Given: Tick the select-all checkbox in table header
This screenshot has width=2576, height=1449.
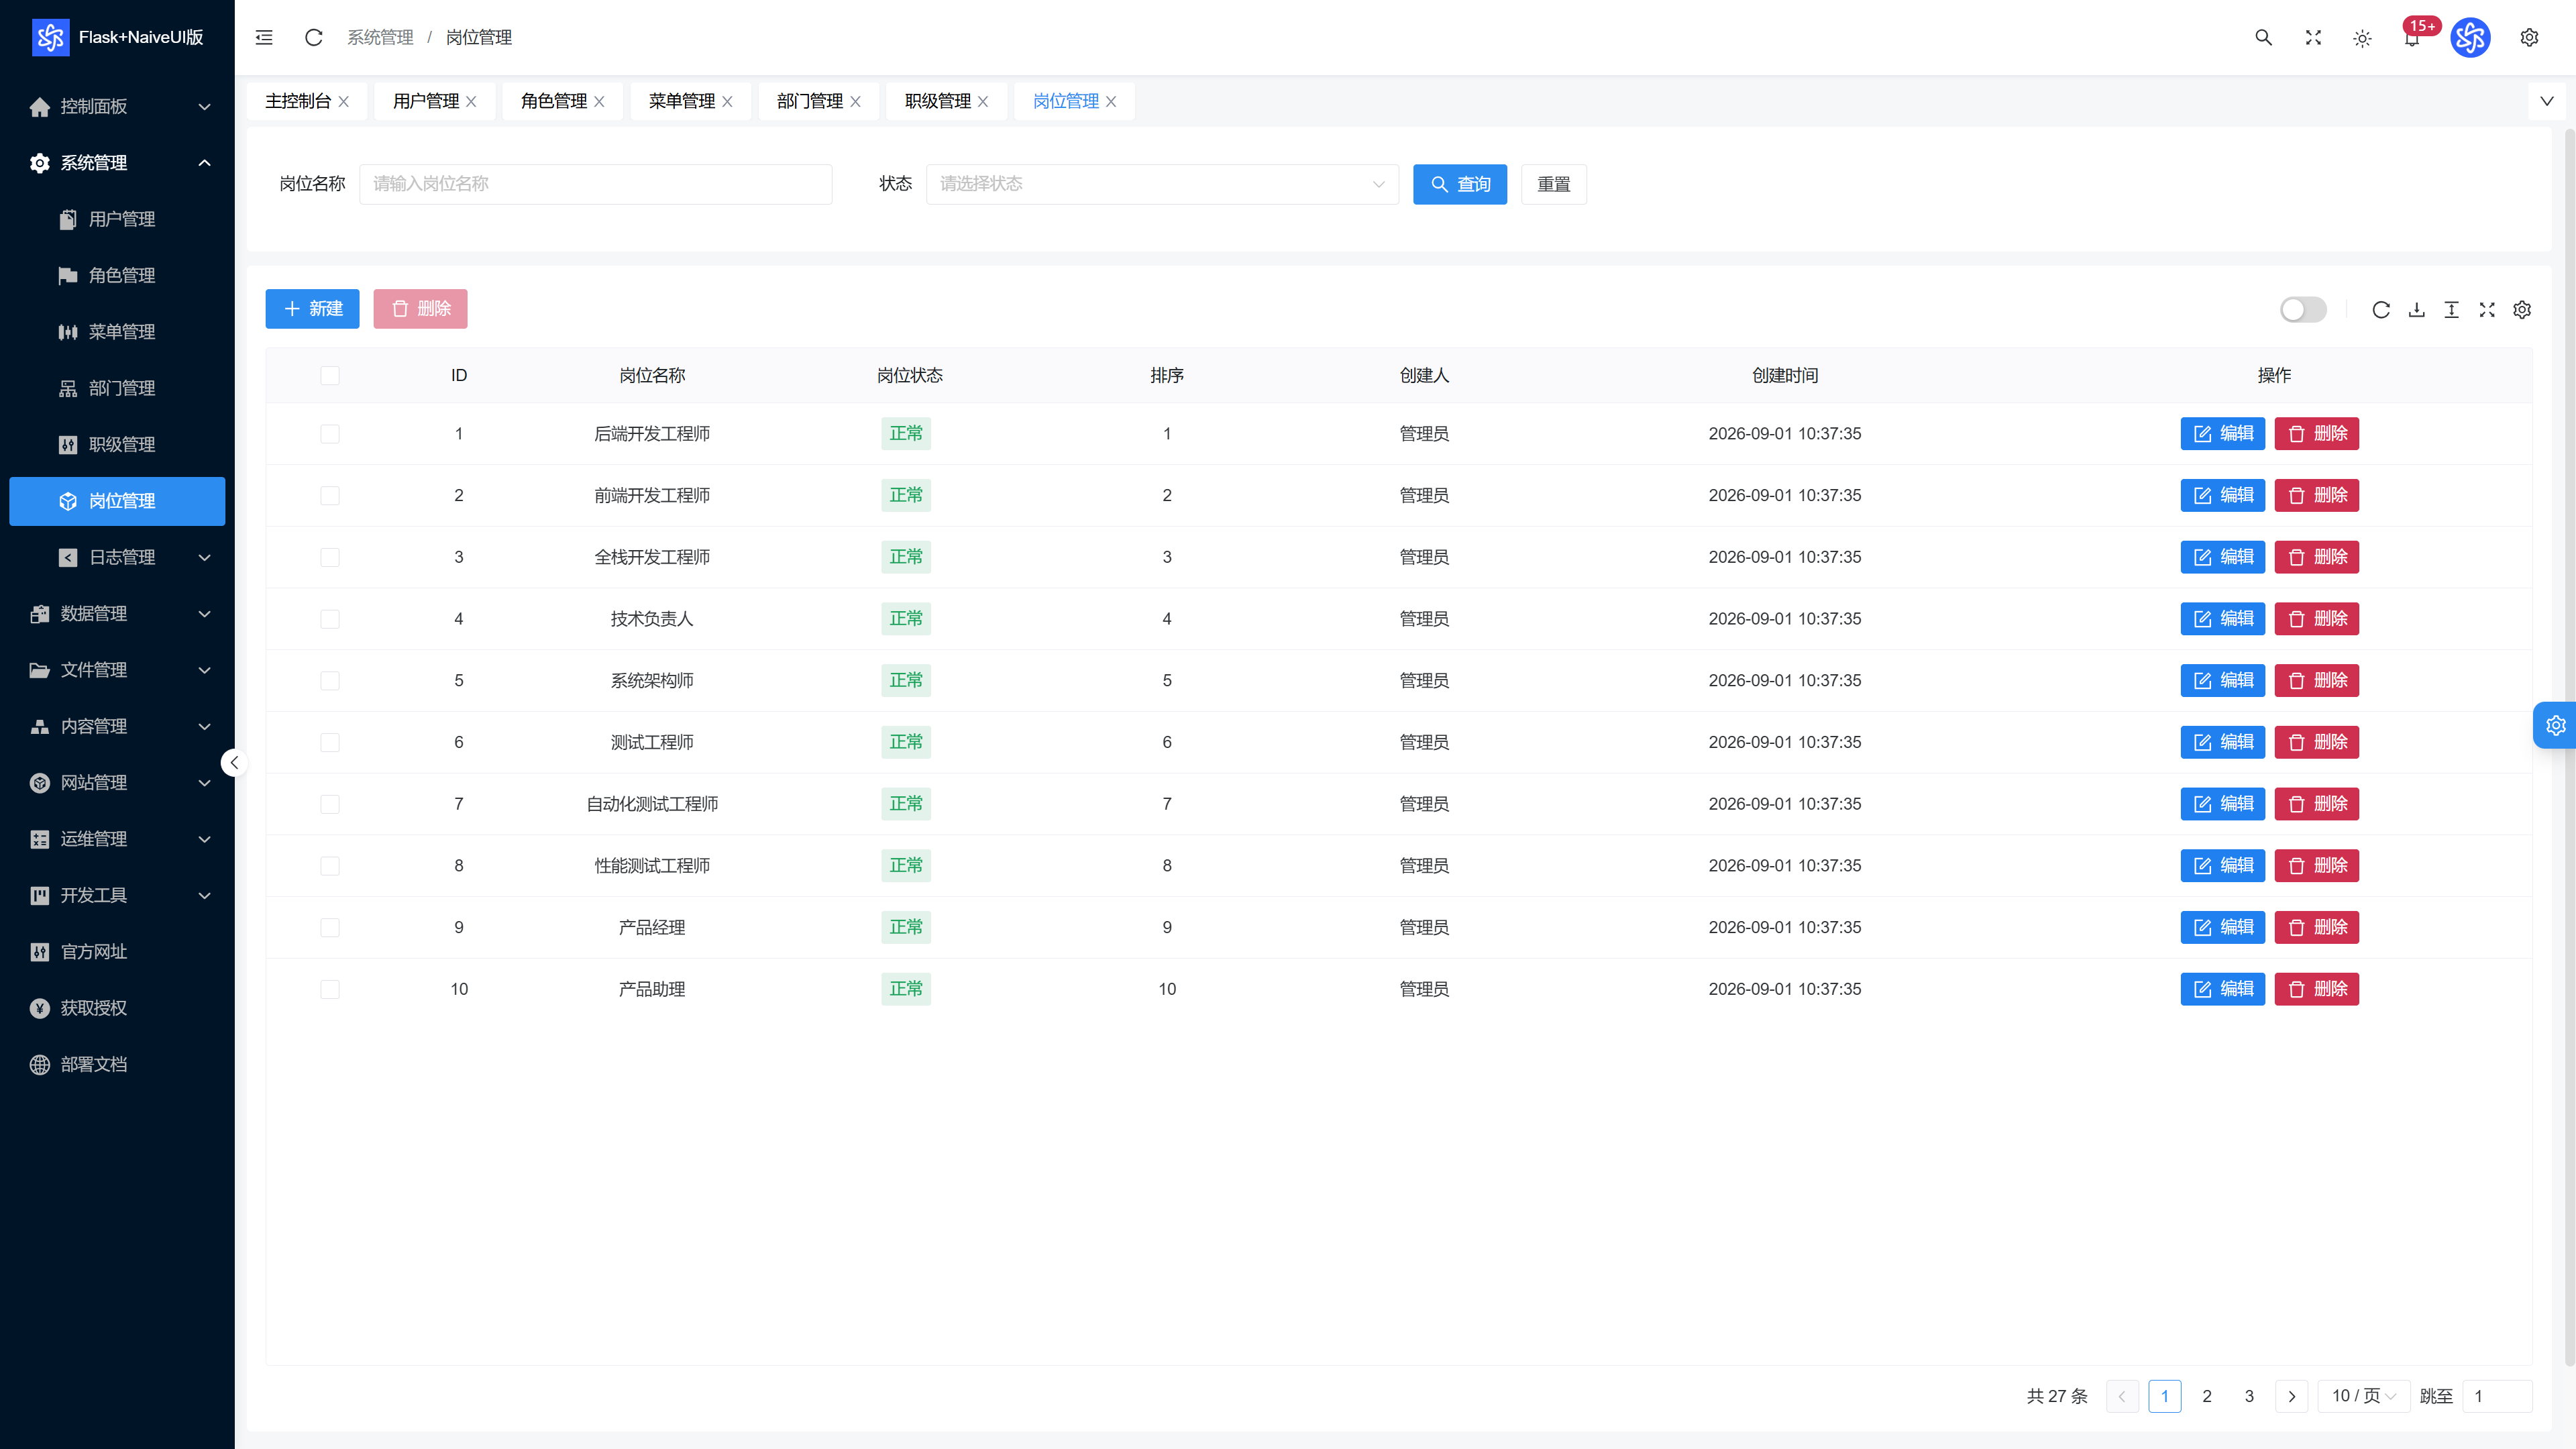Looking at the screenshot, I should pyautogui.click(x=330, y=375).
